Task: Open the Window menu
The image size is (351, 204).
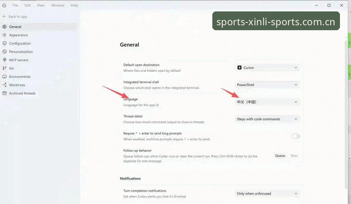Action: (x=58, y=5)
